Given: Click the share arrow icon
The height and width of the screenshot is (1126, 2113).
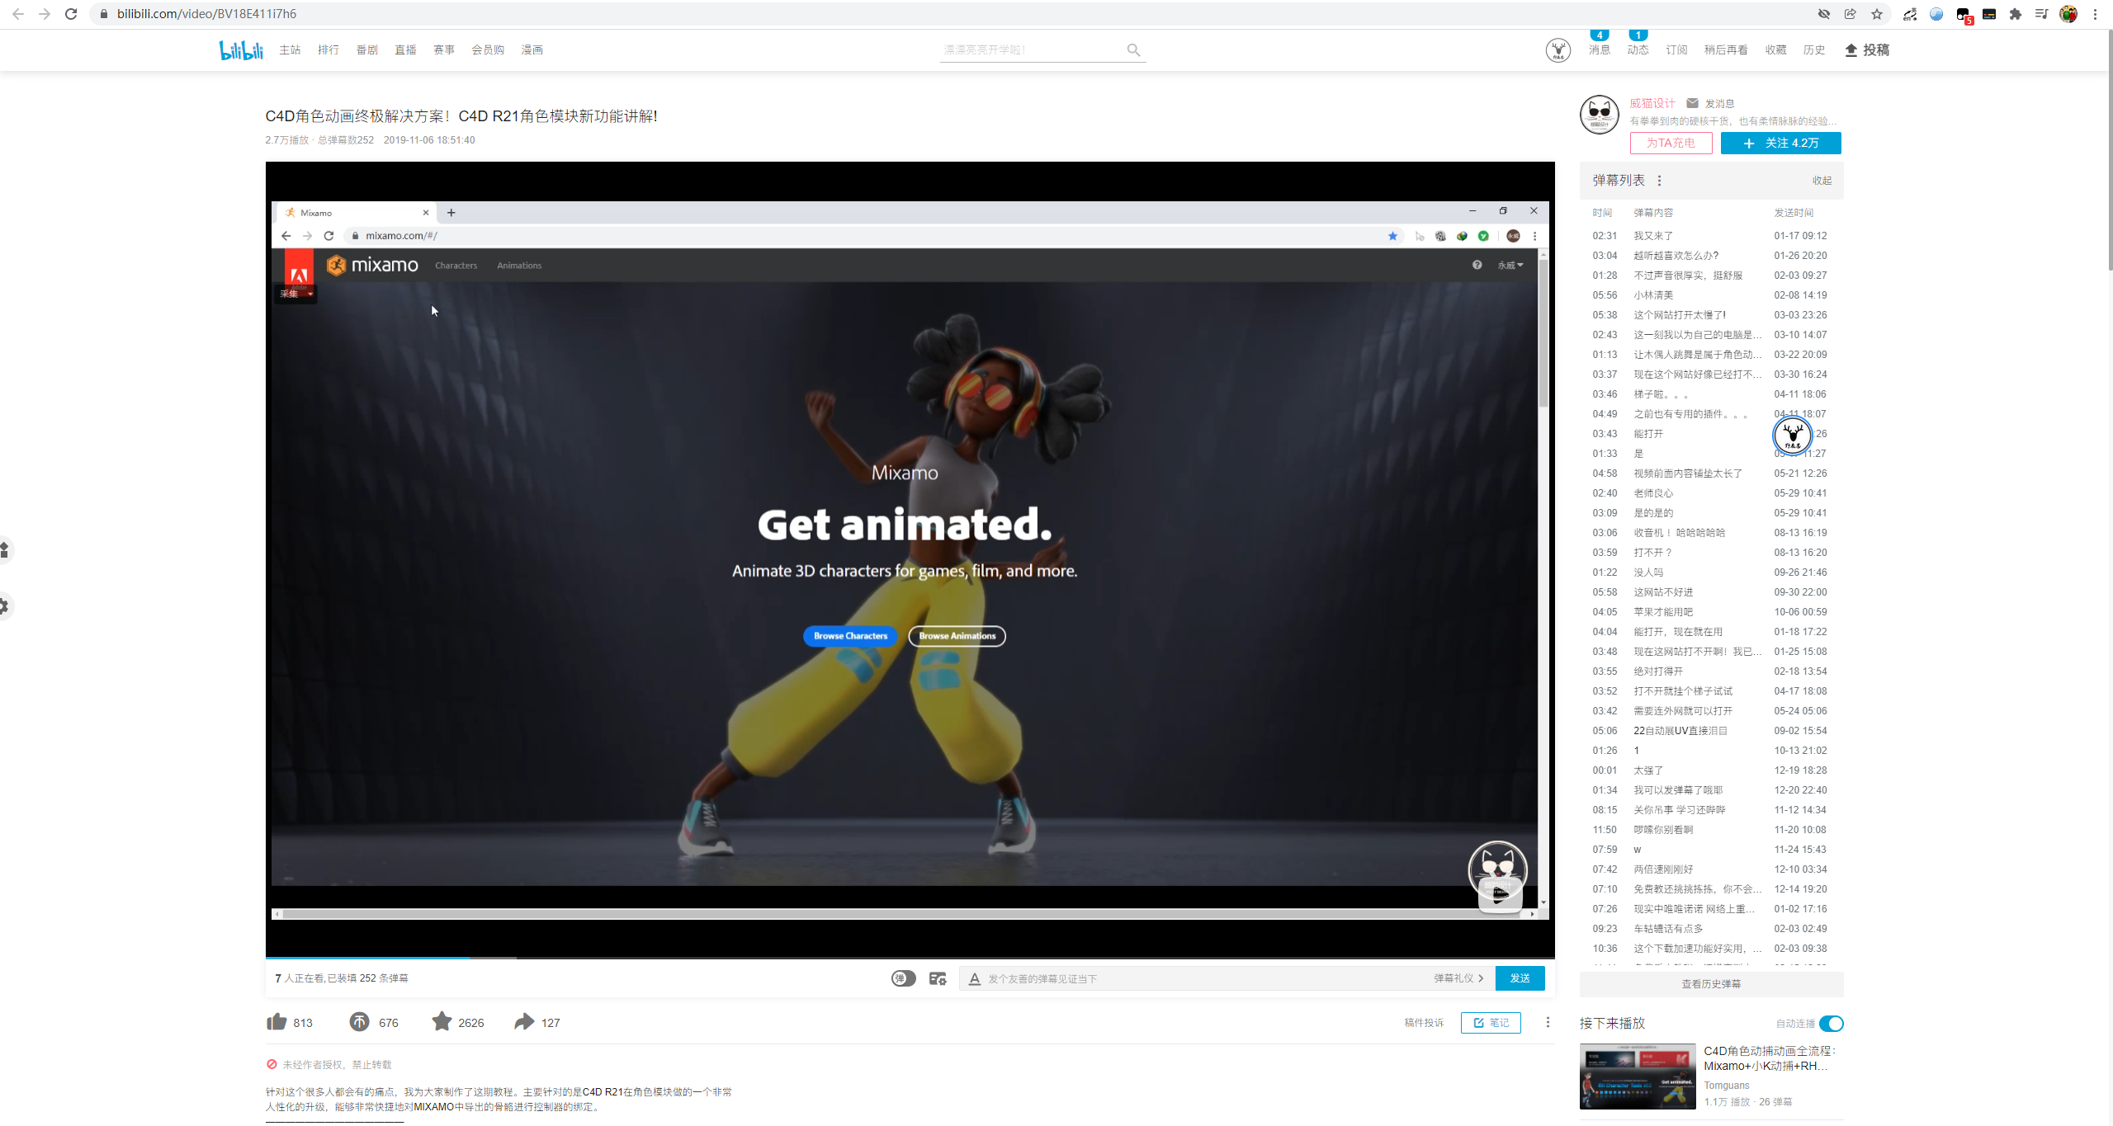Looking at the screenshot, I should point(524,1022).
